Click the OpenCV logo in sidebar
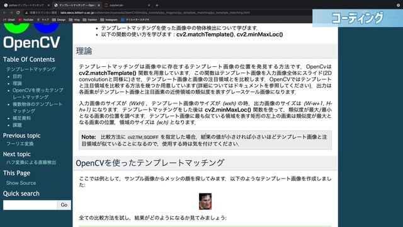 [31, 37]
